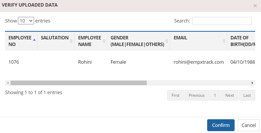Open the Show entries count dropdown
The height and width of the screenshot is (133, 261).
(x=26, y=21)
